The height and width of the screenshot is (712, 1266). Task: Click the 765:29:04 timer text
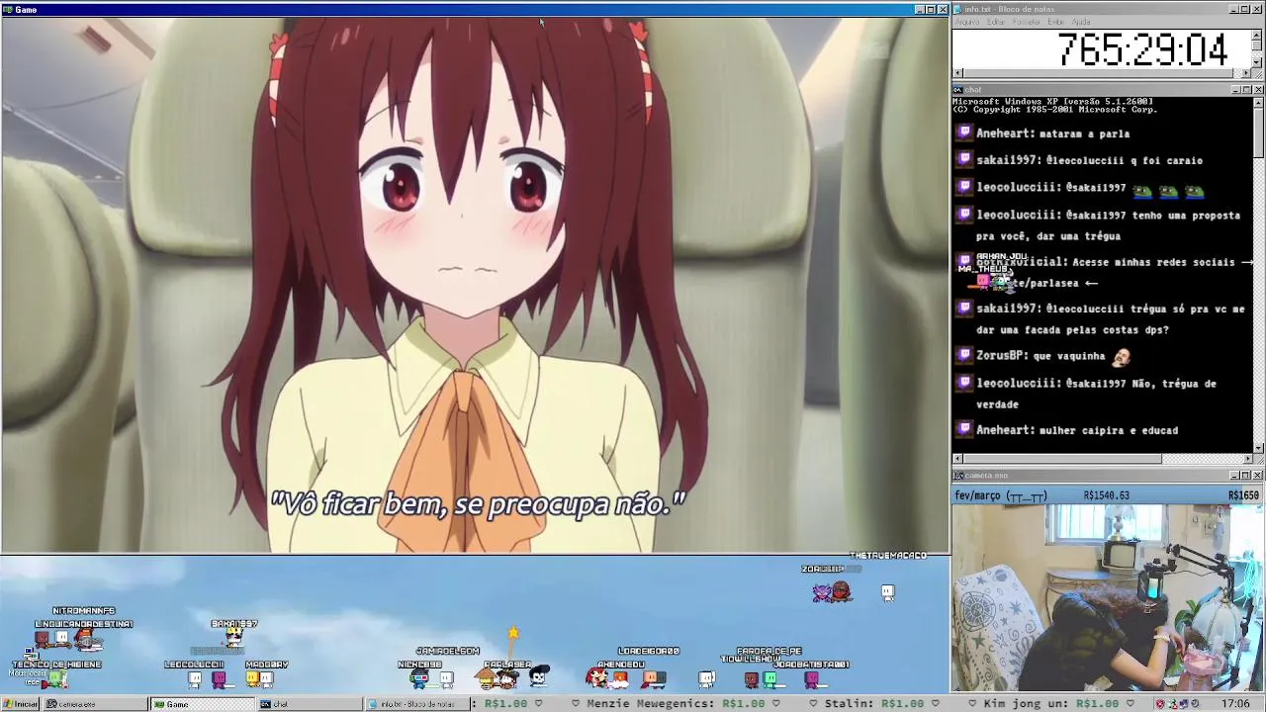(1142, 49)
